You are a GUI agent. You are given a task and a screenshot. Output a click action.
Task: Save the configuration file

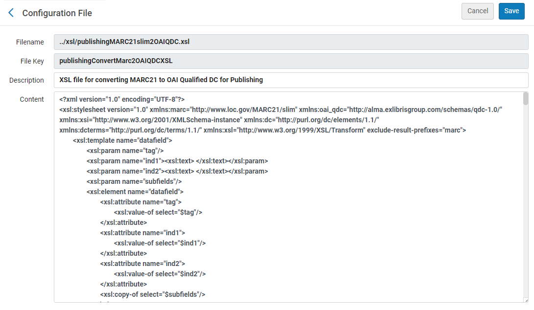511,11
